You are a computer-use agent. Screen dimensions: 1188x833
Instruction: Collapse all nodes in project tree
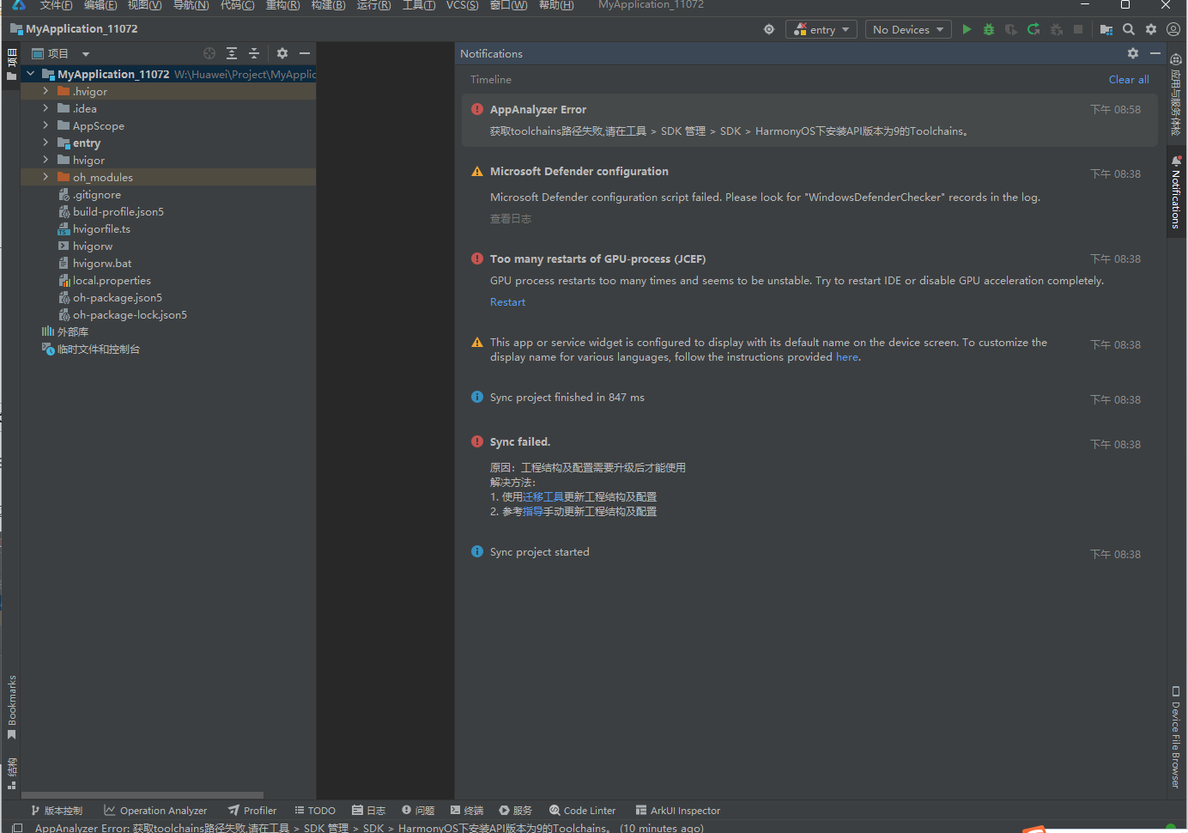(x=254, y=53)
